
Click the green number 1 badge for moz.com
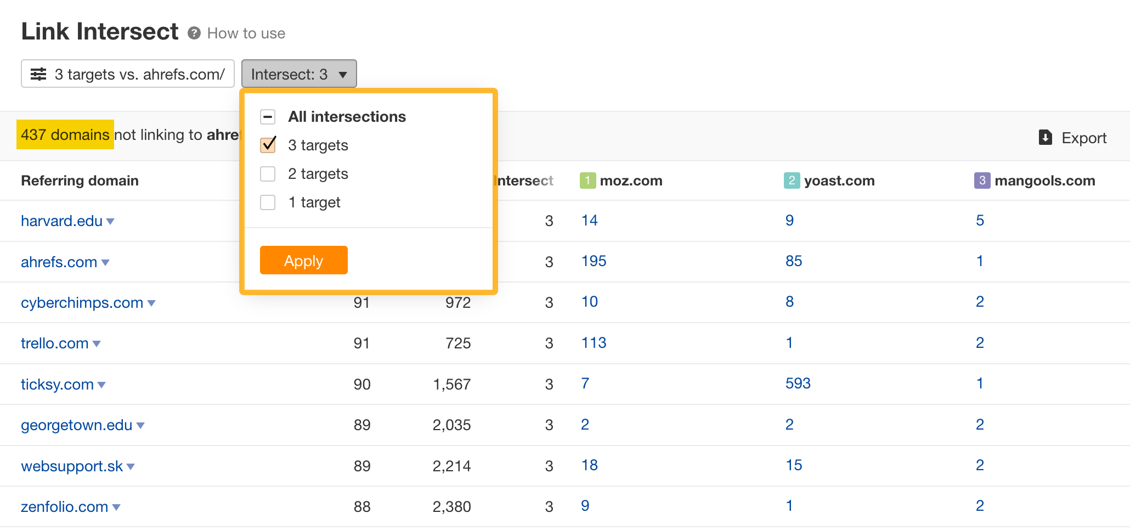[587, 181]
